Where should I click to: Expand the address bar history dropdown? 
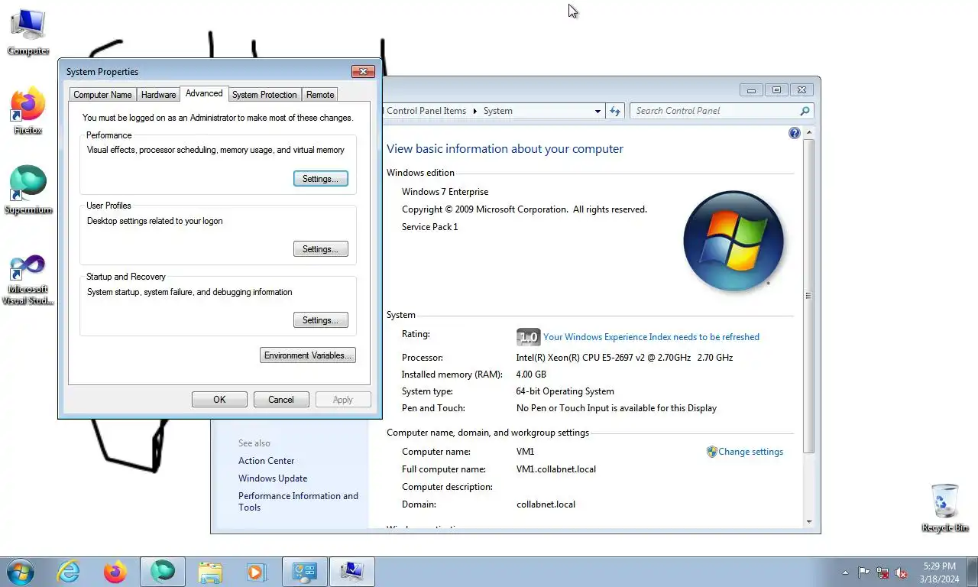pyautogui.click(x=597, y=111)
